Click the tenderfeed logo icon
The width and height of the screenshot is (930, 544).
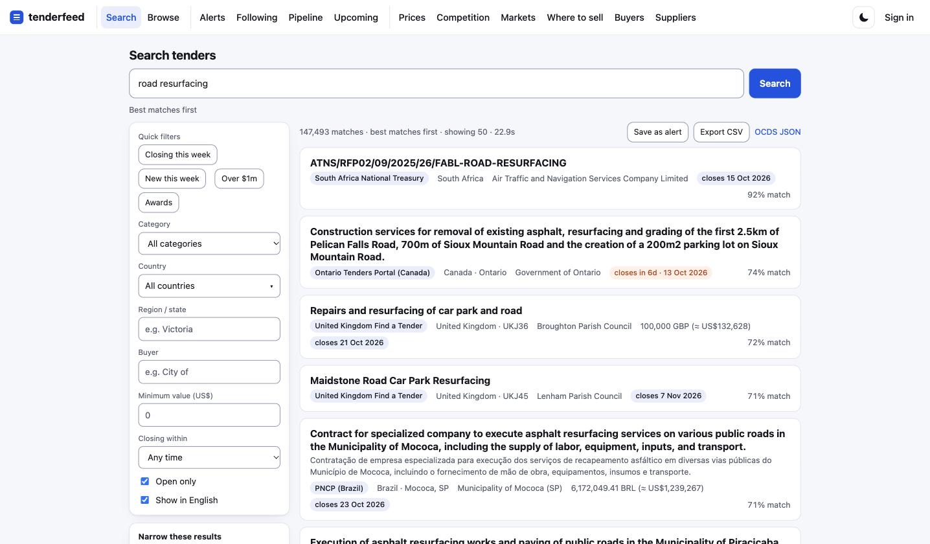pos(17,17)
